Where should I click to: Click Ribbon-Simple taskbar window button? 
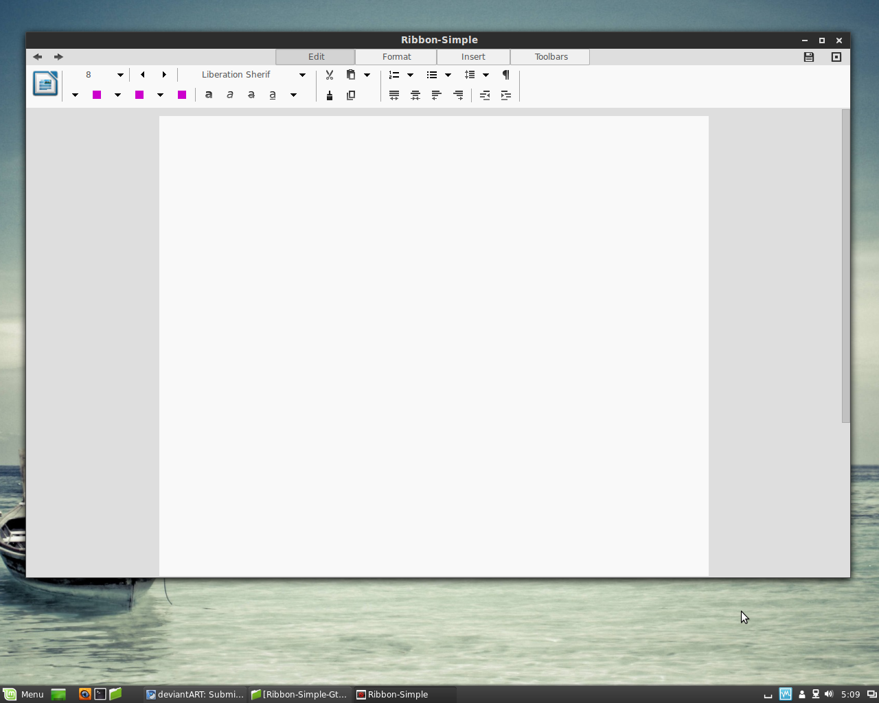pyautogui.click(x=404, y=694)
